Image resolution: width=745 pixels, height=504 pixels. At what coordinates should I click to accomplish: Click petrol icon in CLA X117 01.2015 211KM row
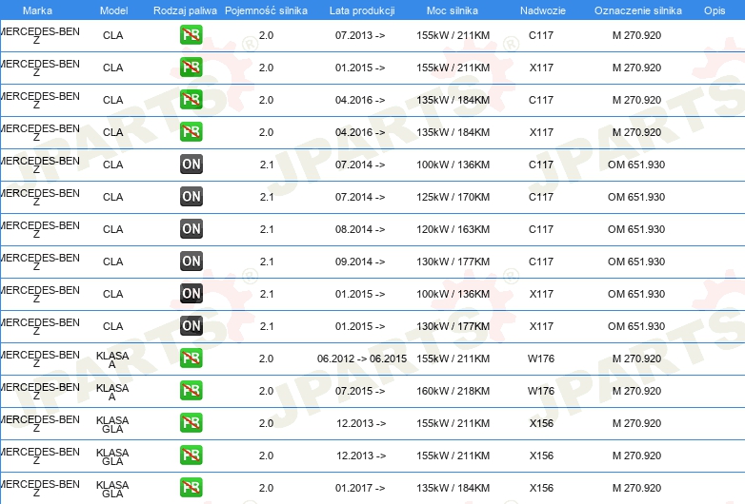click(191, 68)
